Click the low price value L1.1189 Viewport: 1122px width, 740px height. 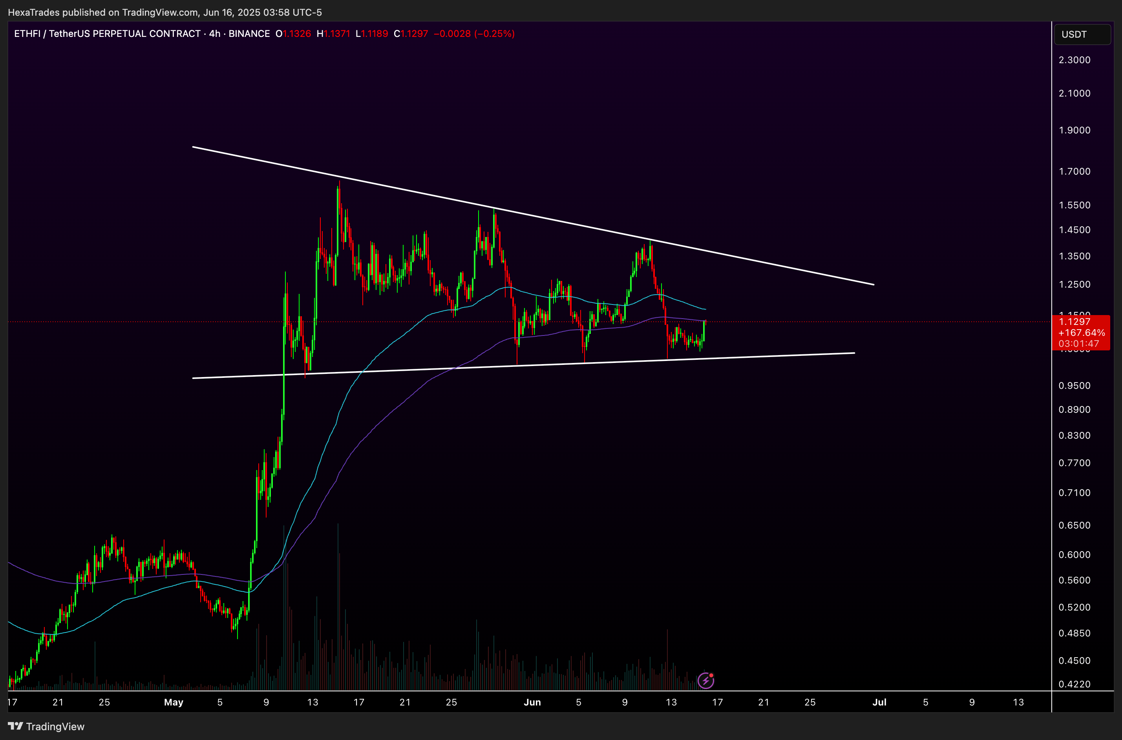[x=372, y=33]
